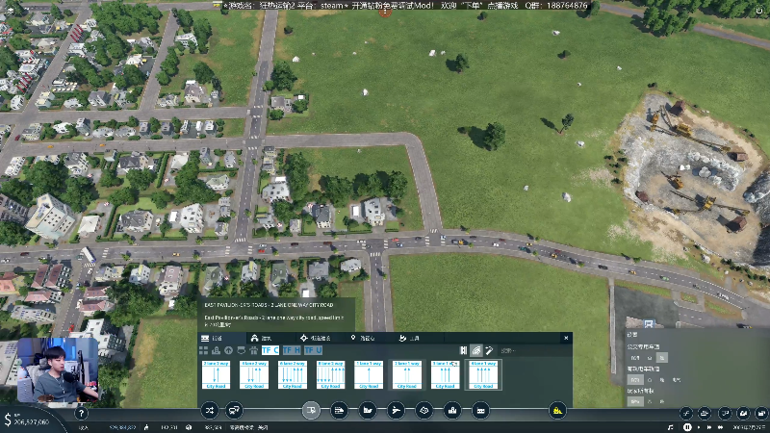Click the search field in road panel
Viewport: 770px width, 433px height.
tap(533, 350)
